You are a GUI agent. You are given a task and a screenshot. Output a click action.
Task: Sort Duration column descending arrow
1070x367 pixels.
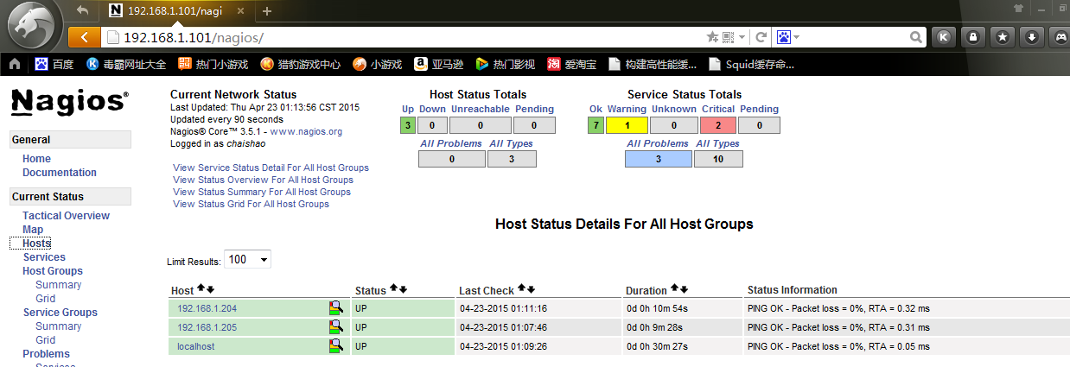684,289
